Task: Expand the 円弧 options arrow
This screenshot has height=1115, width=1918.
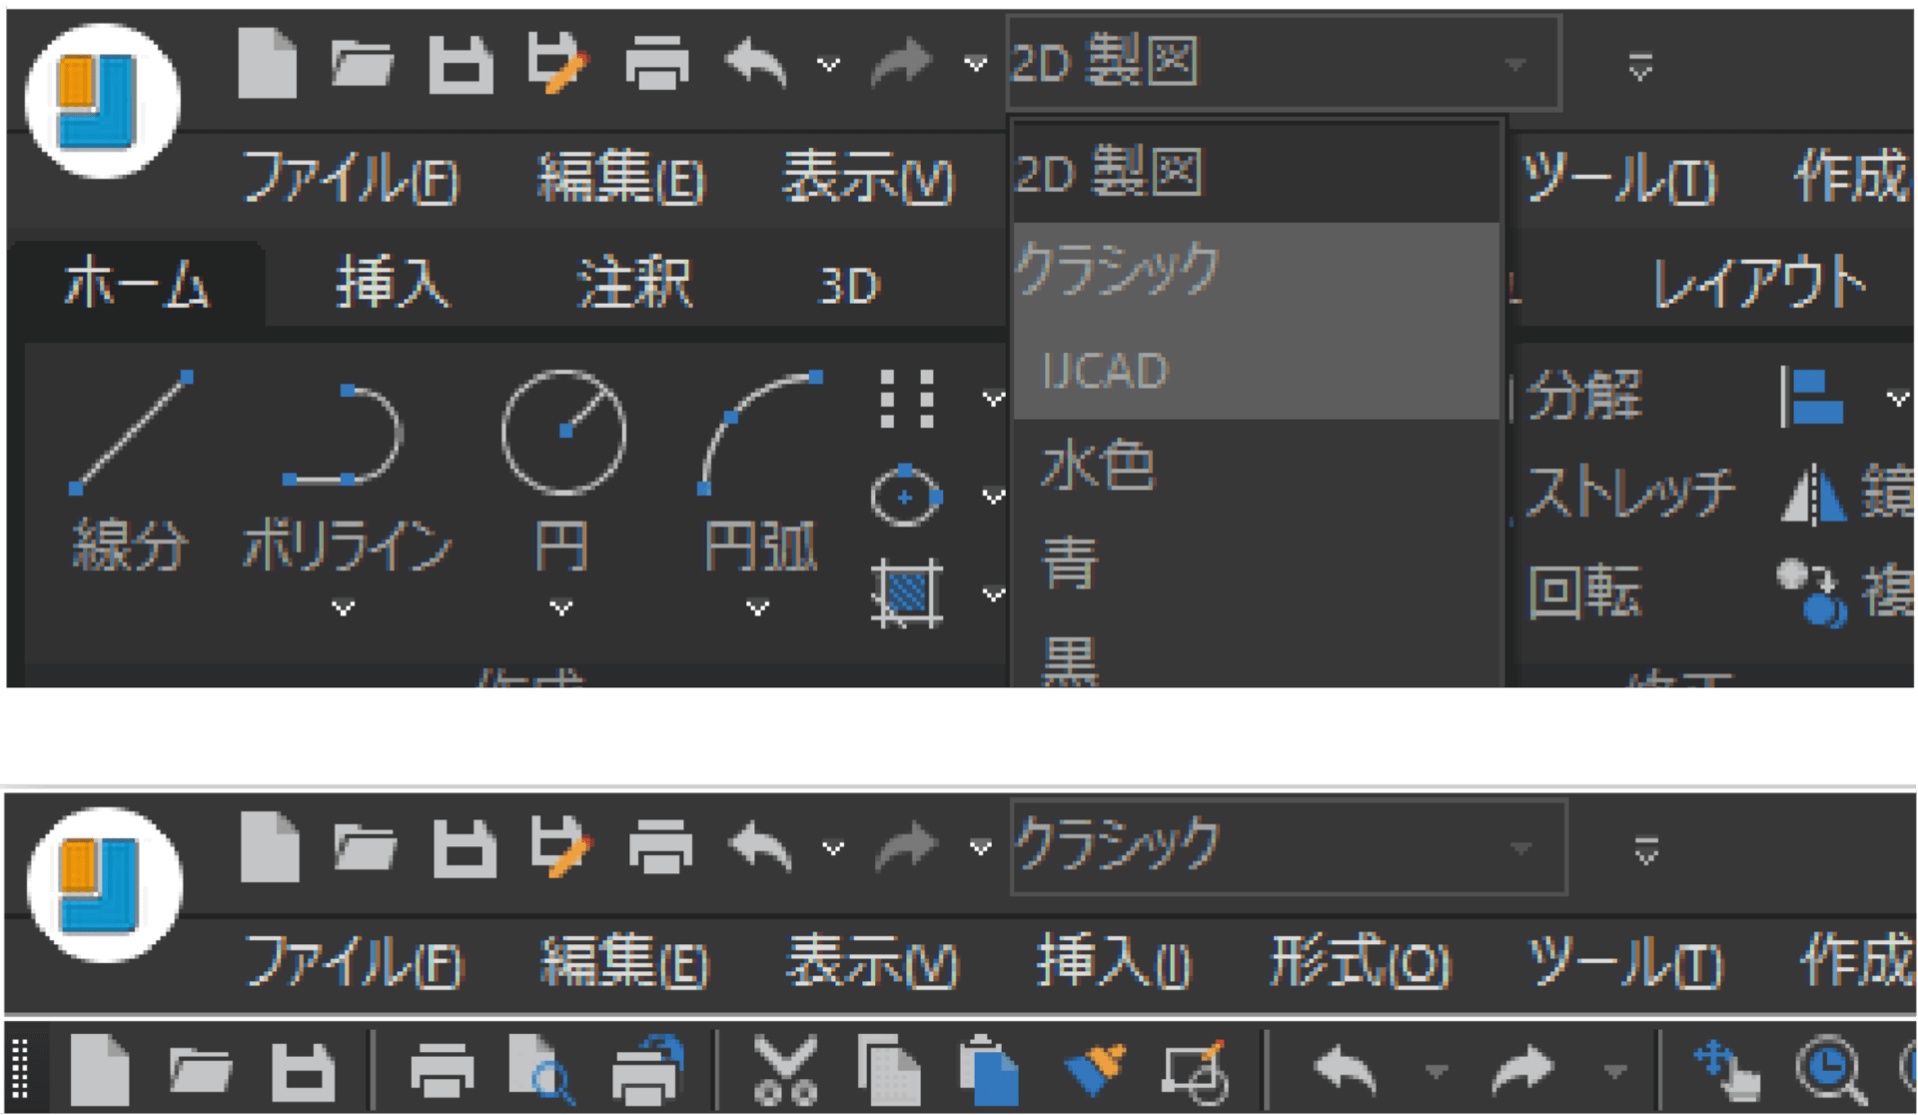Action: [758, 607]
